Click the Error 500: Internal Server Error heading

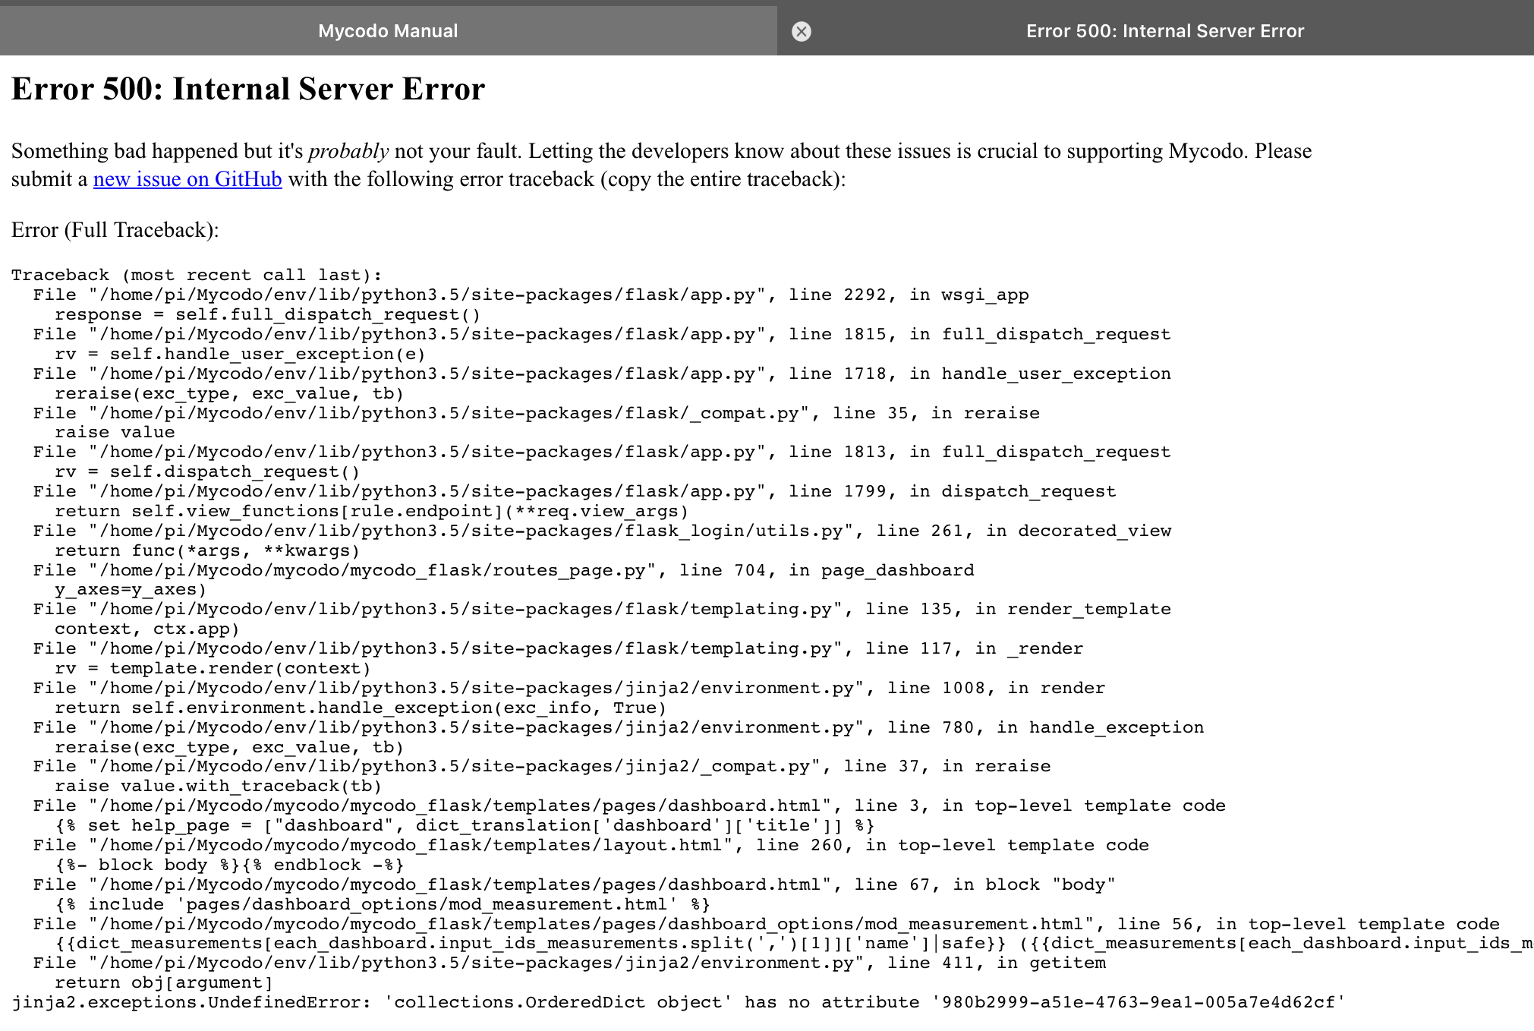(x=248, y=89)
